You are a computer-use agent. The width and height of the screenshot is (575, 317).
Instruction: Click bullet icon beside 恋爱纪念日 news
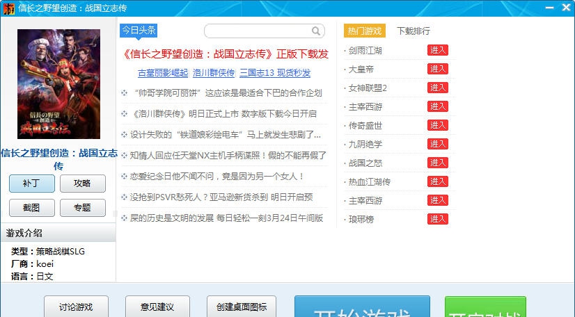[125, 177]
